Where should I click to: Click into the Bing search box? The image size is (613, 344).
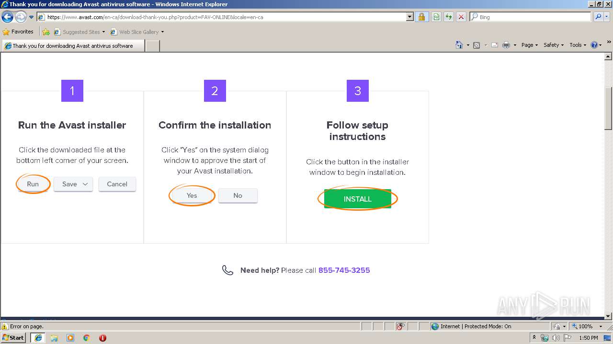click(531, 17)
